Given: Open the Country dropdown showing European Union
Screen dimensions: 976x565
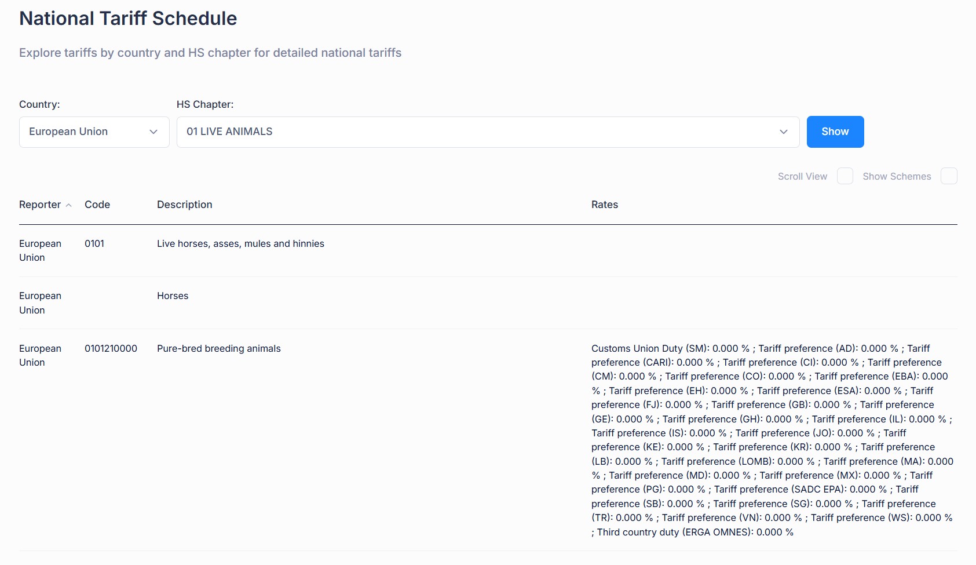Looking at the screenshot, I should tap(94, 132).
